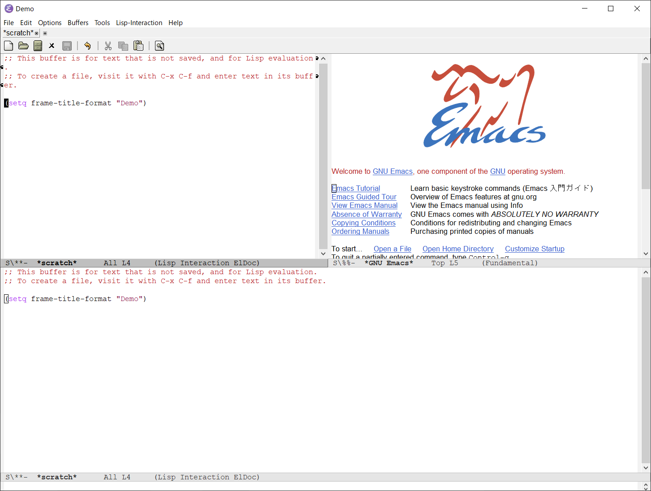This screenshot has width=651, height=491.
Task: Click the "Top" position indicator in mode line
Action: pyautogui.click(x=438, y=263)
